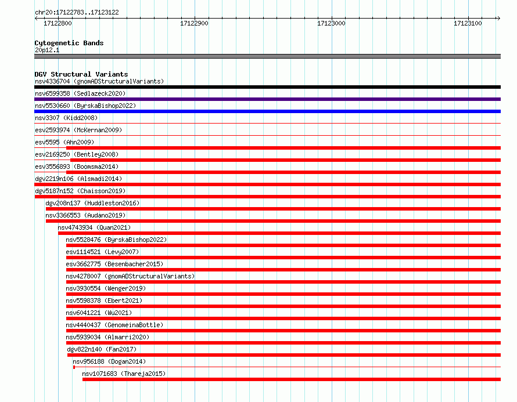This screenshot has width=517, height=402.
Task: Click the black bar under nsv4336704
Action: (x=267, y=87)
